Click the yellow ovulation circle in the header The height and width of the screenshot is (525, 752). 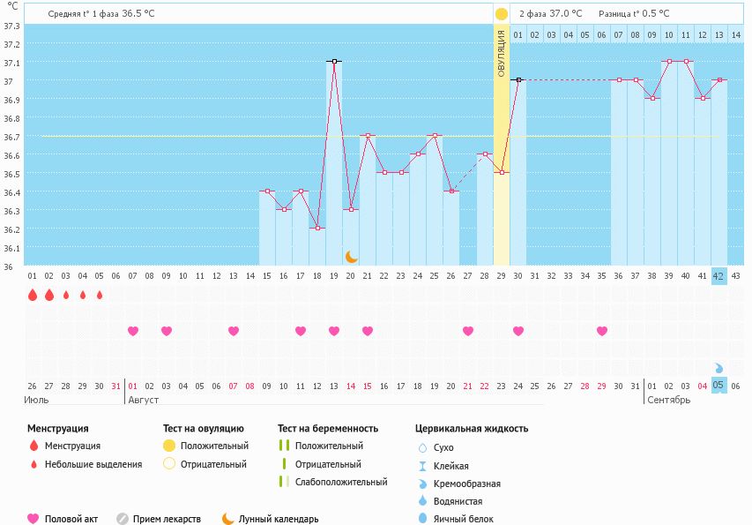coord(501,14)
